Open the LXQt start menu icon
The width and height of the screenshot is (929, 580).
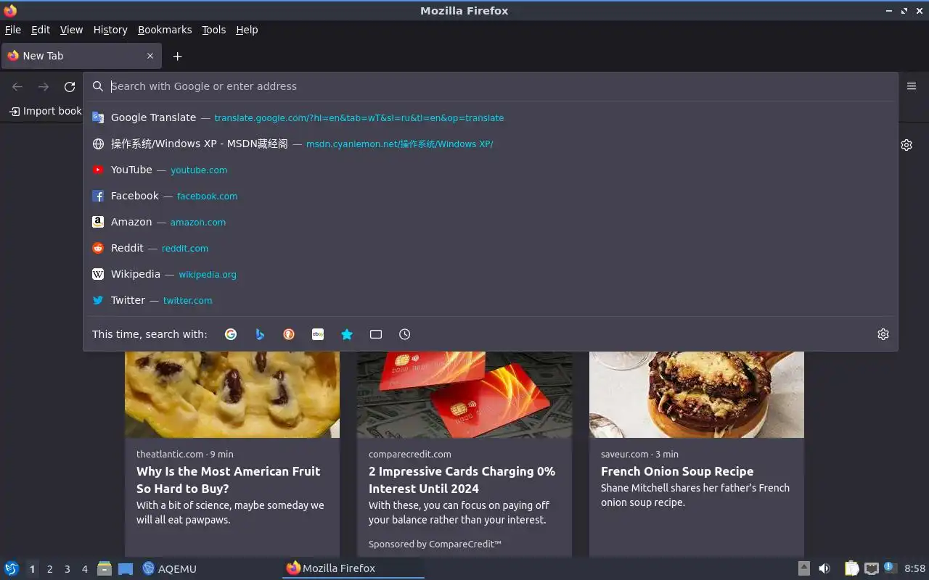tap(12, 568)
